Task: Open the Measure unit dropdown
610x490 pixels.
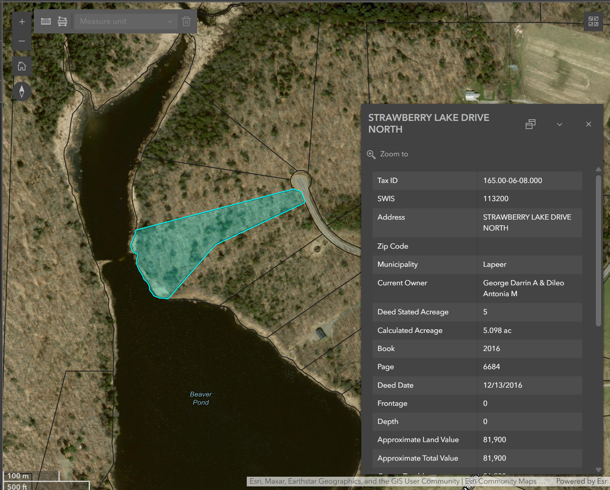Action: pos(126,21)
